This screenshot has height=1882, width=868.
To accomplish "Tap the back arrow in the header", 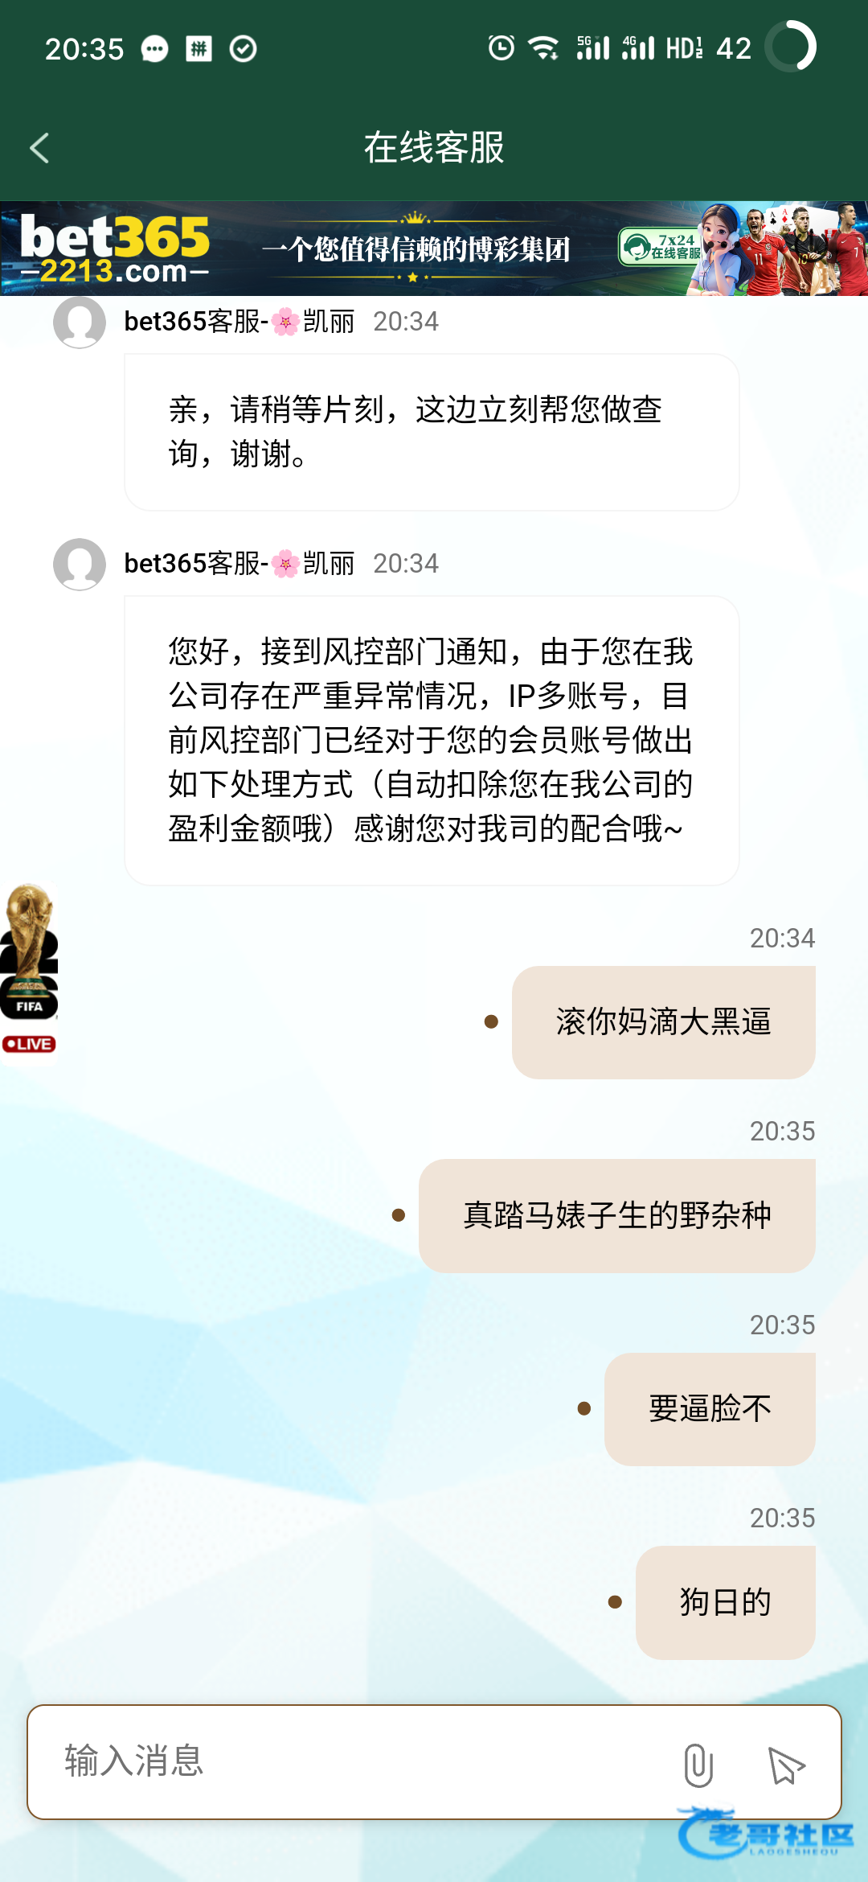I will [39, 148].
